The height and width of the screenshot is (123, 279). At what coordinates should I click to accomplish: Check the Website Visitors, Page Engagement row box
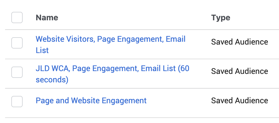(17, 43)
